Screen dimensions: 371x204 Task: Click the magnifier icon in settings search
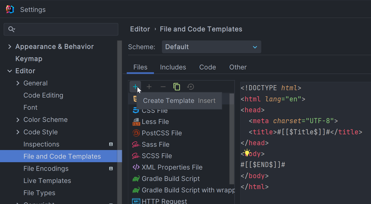pyautogui.click(x=11, y=29)
